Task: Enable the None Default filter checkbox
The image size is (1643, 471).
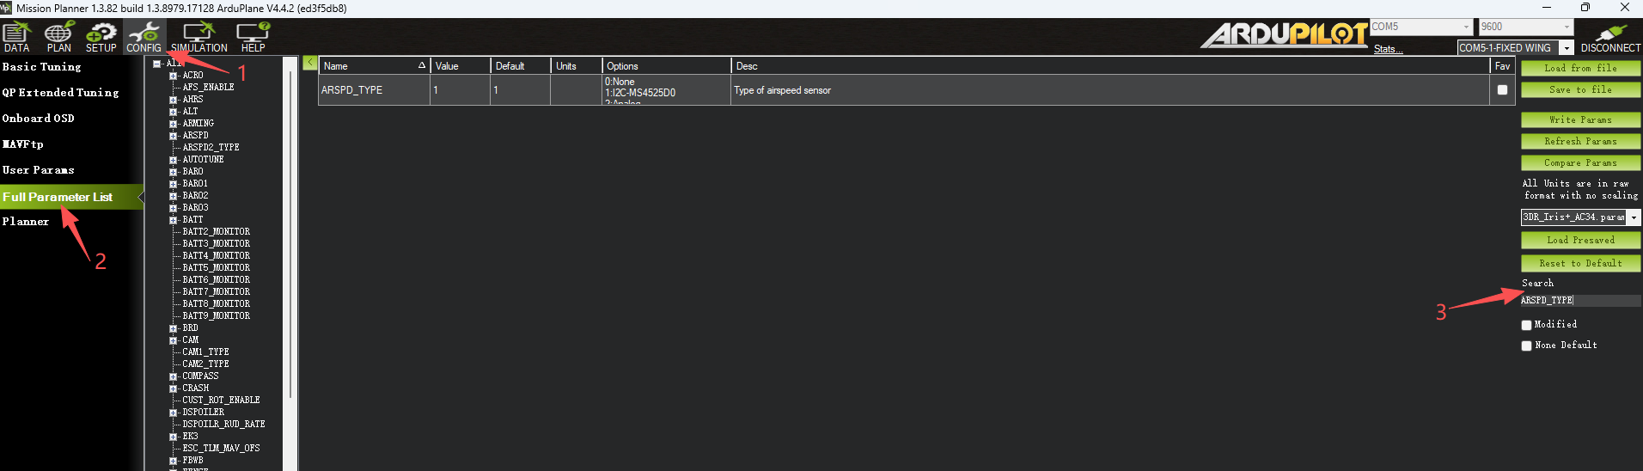Action: click(x=1526, y=346)
